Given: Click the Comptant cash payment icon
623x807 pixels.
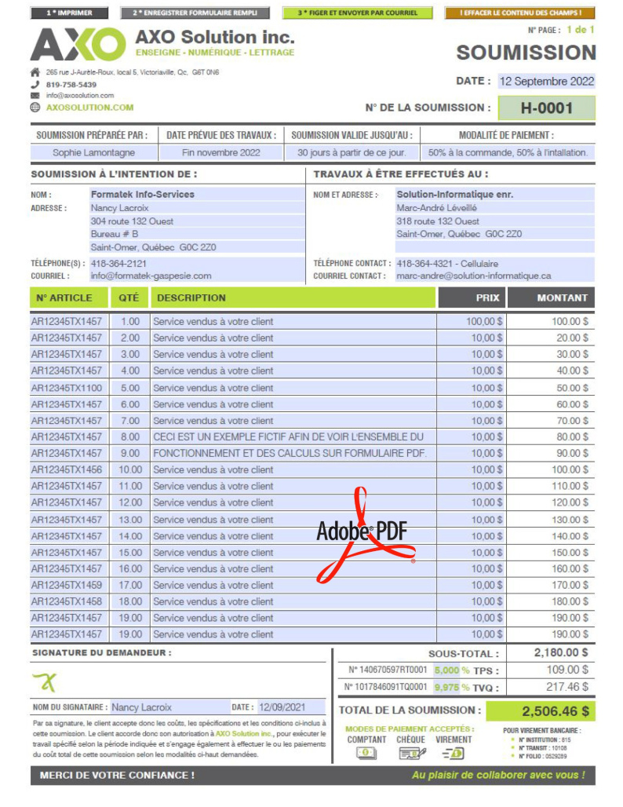Looking at the screenshot, I should click(x=366, y=754).
